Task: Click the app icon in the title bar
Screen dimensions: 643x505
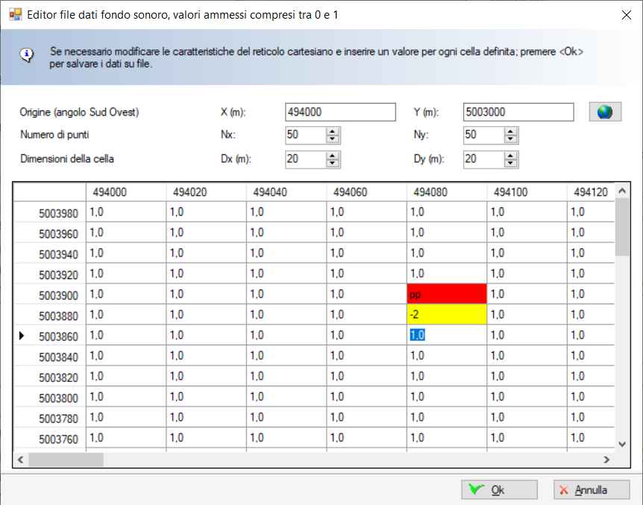Action: click(14, 13)
